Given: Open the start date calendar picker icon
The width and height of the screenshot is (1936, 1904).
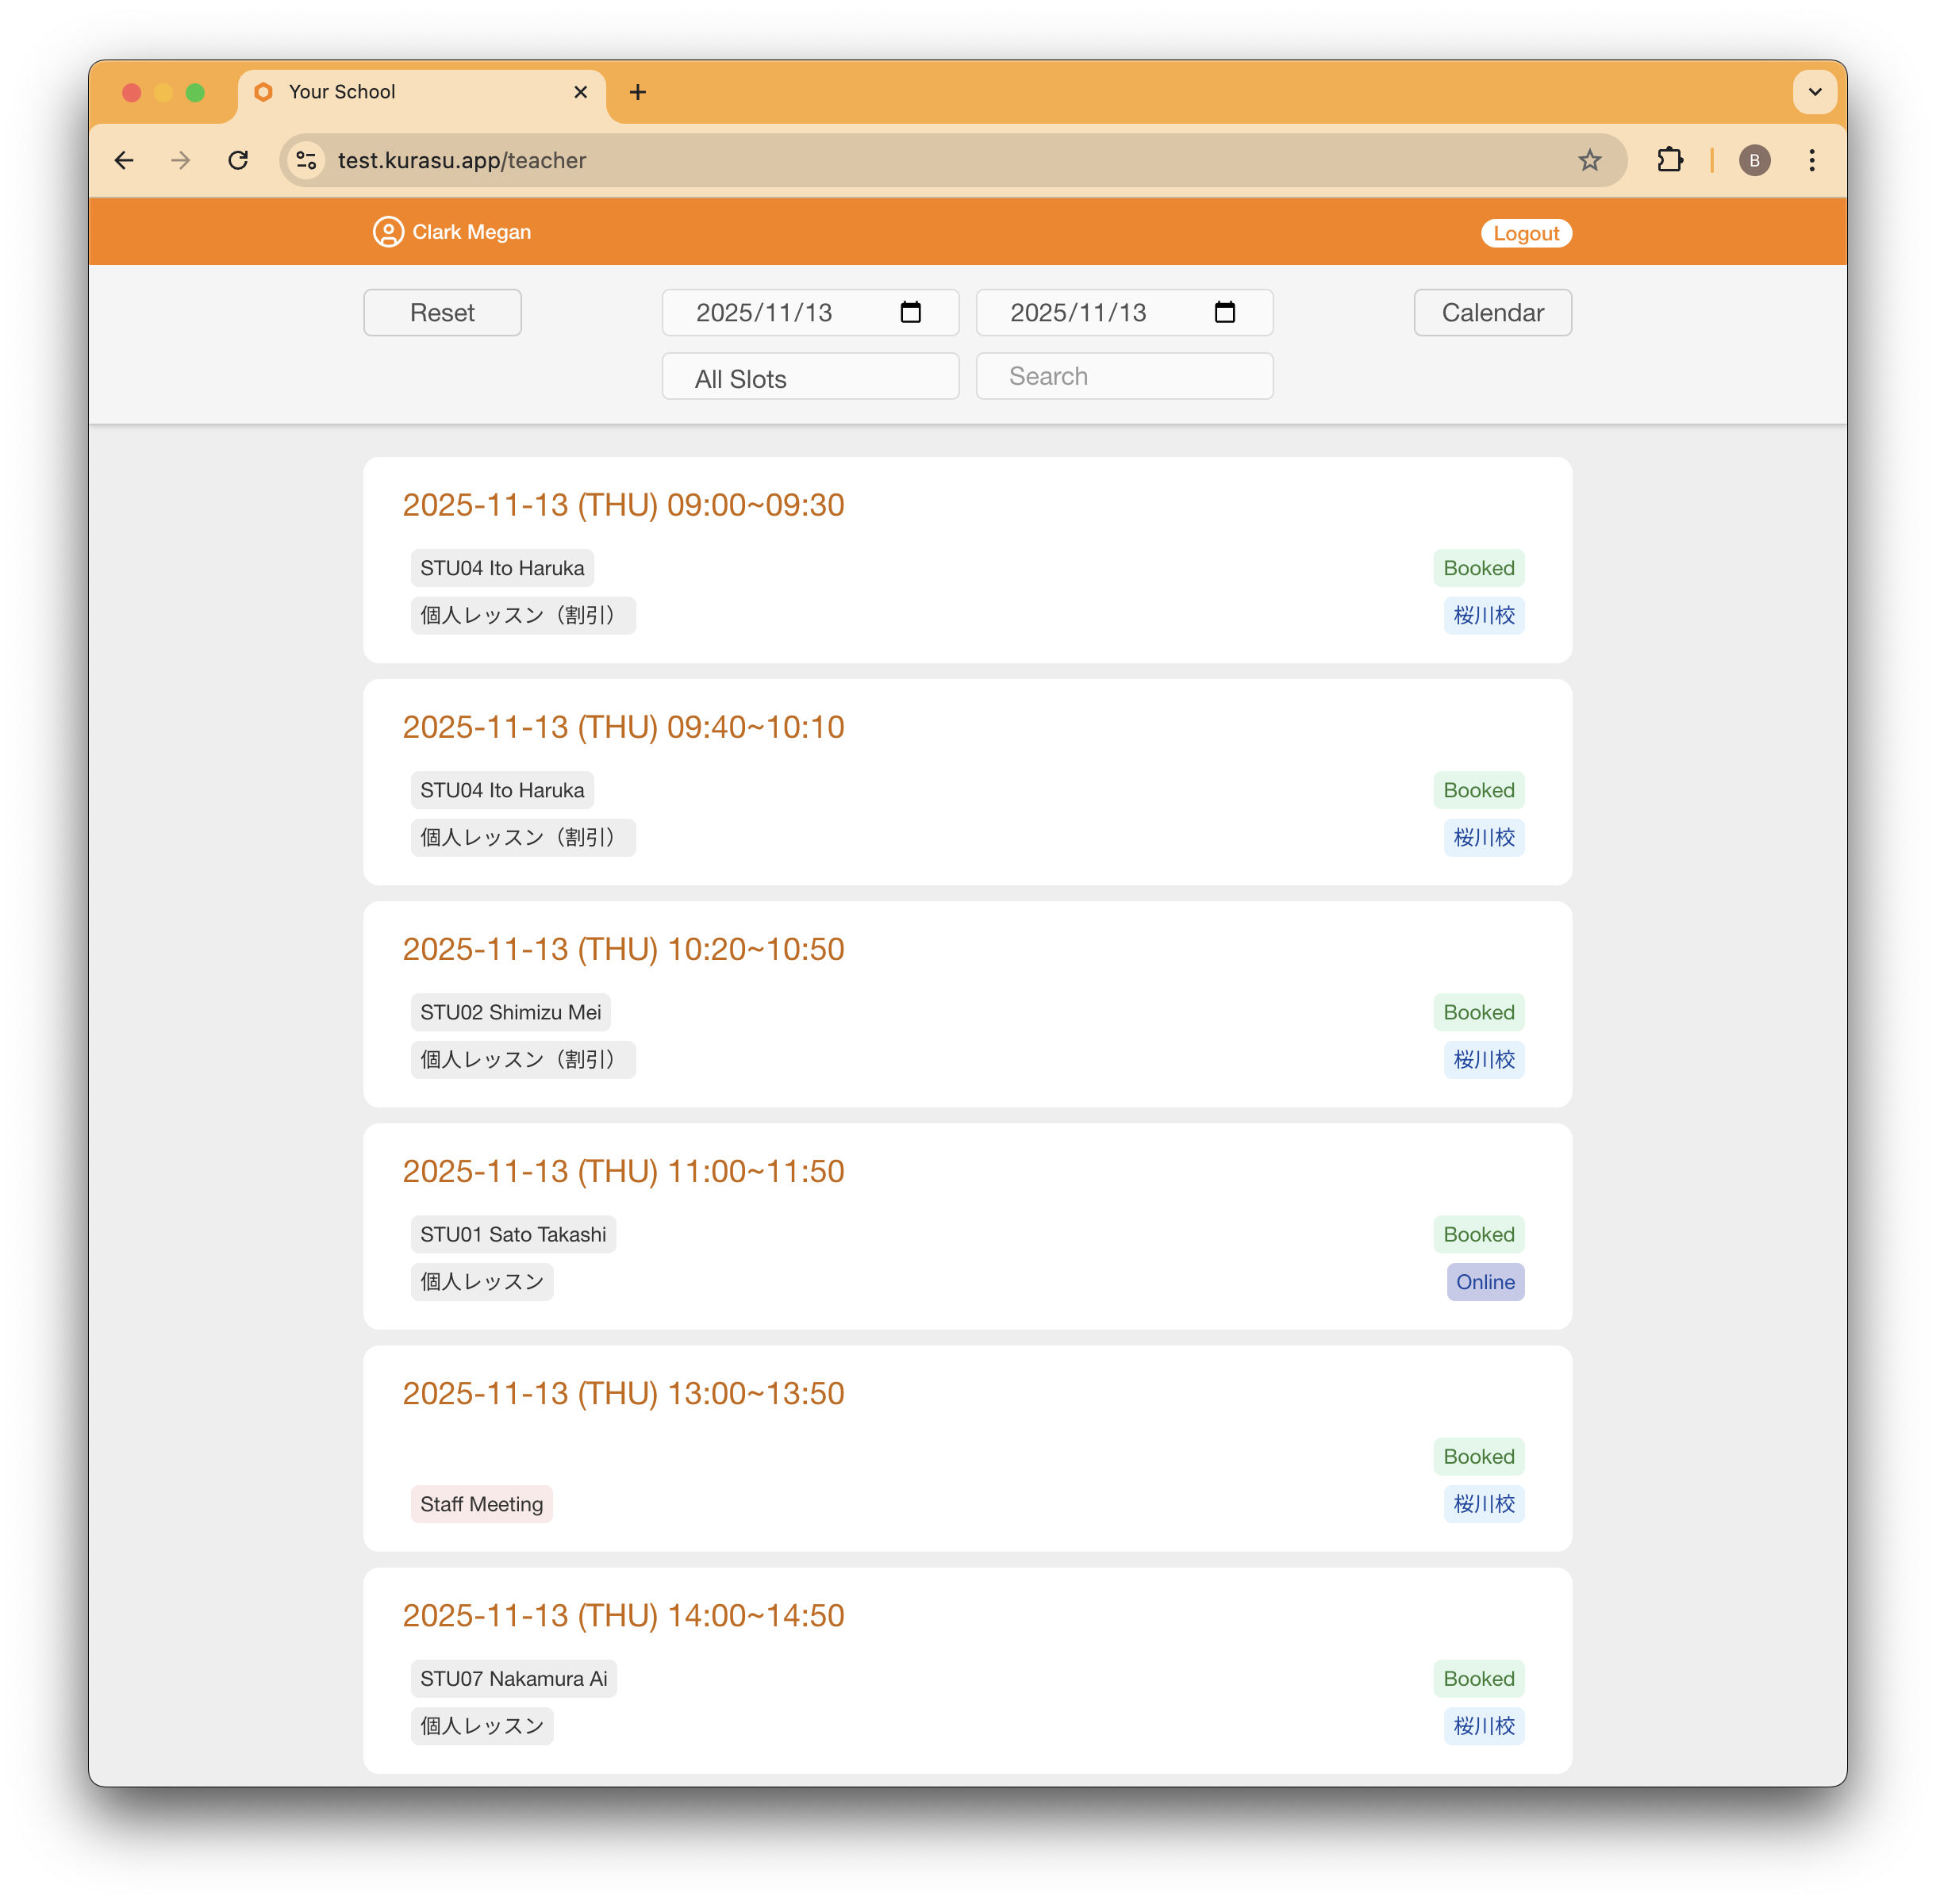Looking at the screenshot, I should coord(910,313).
